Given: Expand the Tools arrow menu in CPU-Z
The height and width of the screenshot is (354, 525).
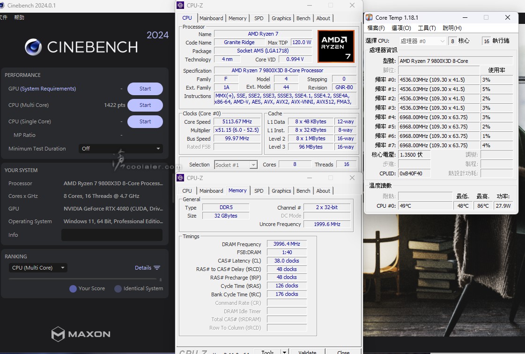Looking at the screenshot, I should tap(284, 352).
